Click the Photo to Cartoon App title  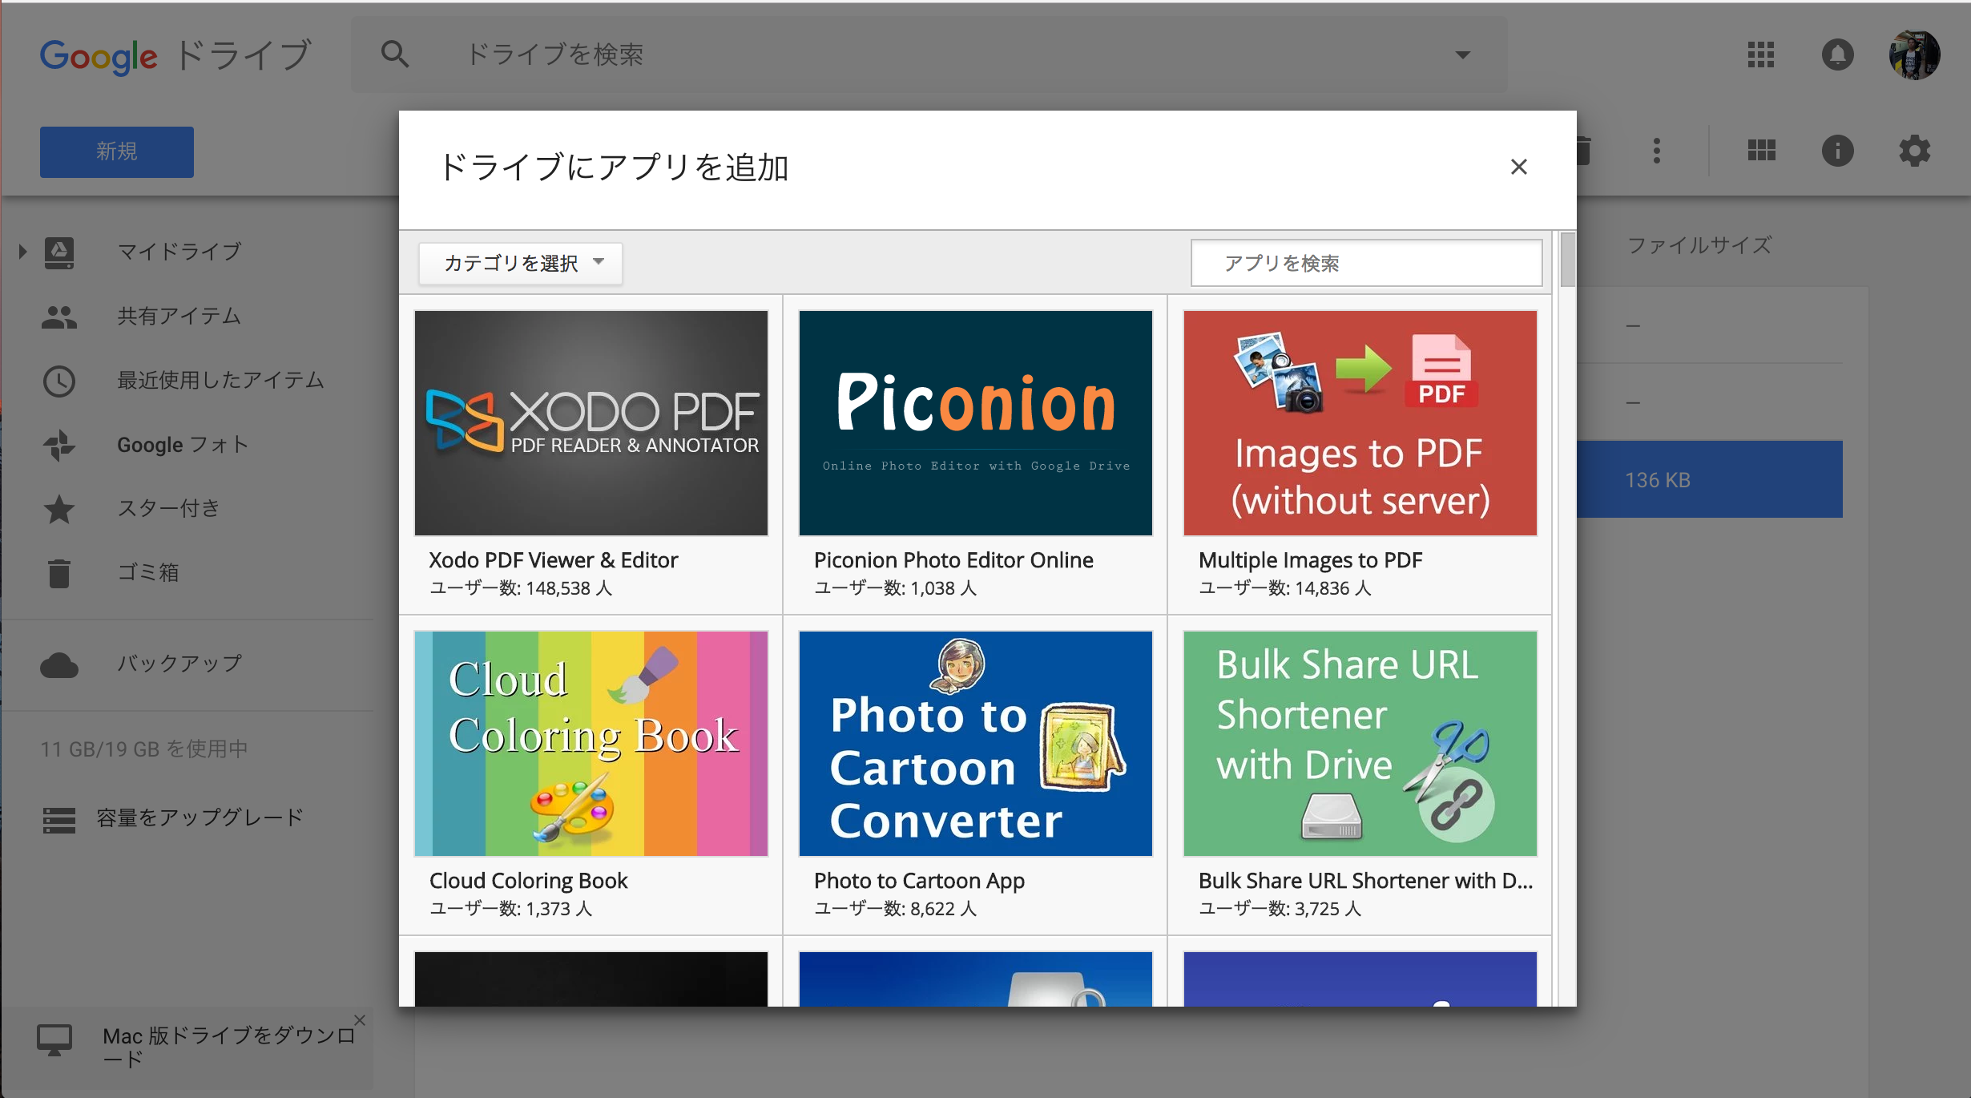tap(919, 881)
